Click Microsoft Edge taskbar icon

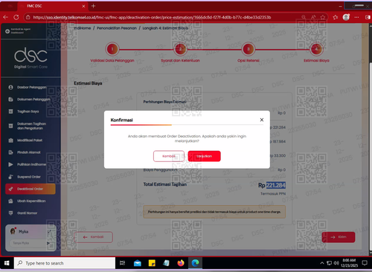pyautogui.click(x=195, y=263)
